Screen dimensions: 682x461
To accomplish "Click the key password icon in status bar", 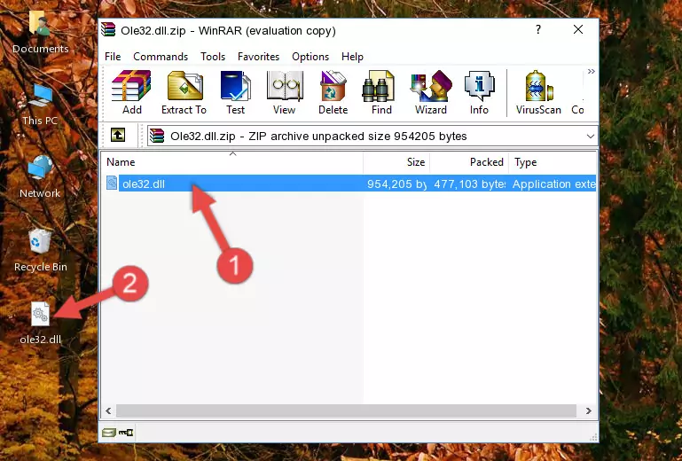I will tap(126, 433).
